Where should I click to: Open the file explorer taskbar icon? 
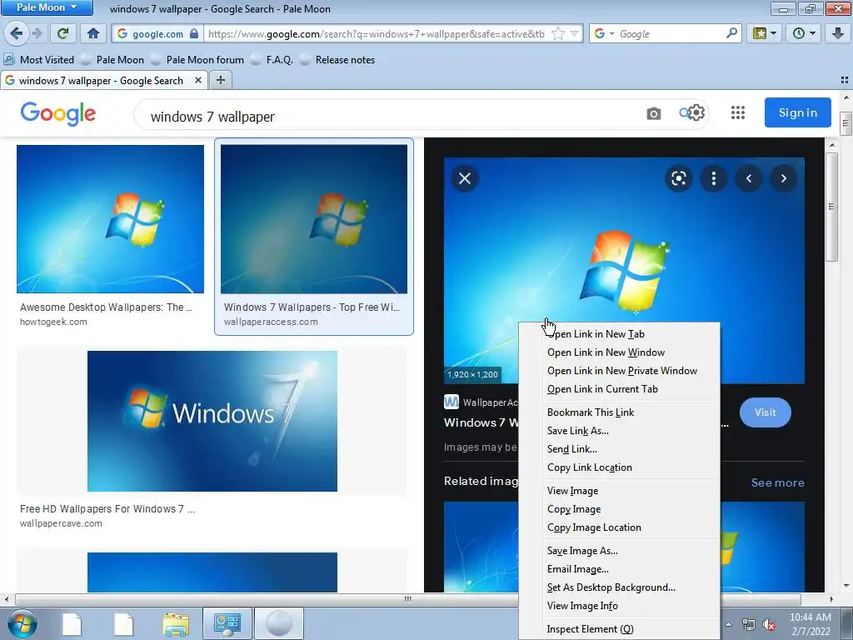point(176,623)
